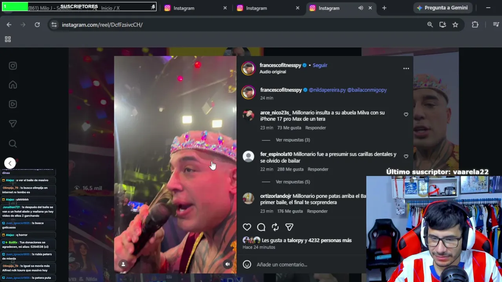Viewport: 502px width, 282px height.
Task: Click the install app icon in the address bar
Action: pyautogui.click(x=443, y=25)
